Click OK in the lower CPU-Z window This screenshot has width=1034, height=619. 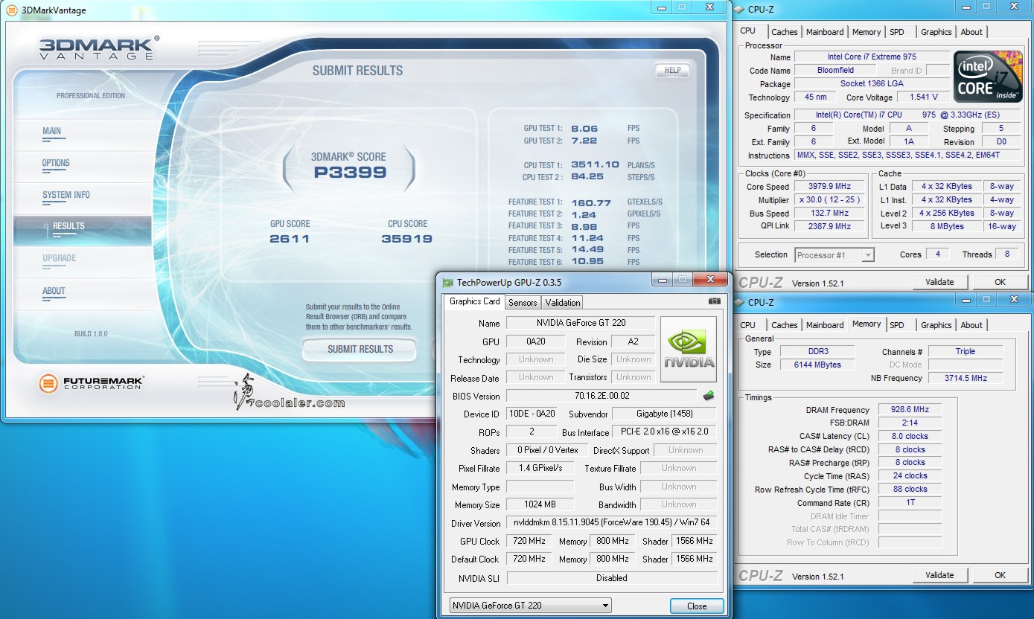[1000, 575]
